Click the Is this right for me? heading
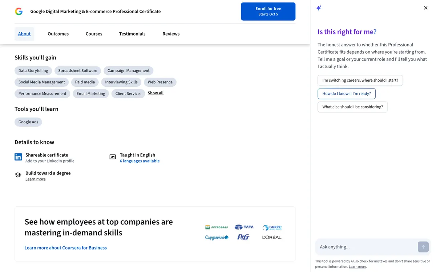 347,32
